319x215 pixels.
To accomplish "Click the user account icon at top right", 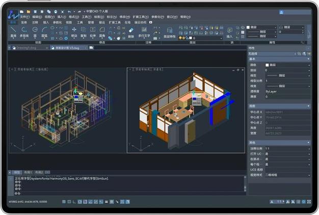I will click(x=281, y=12).
